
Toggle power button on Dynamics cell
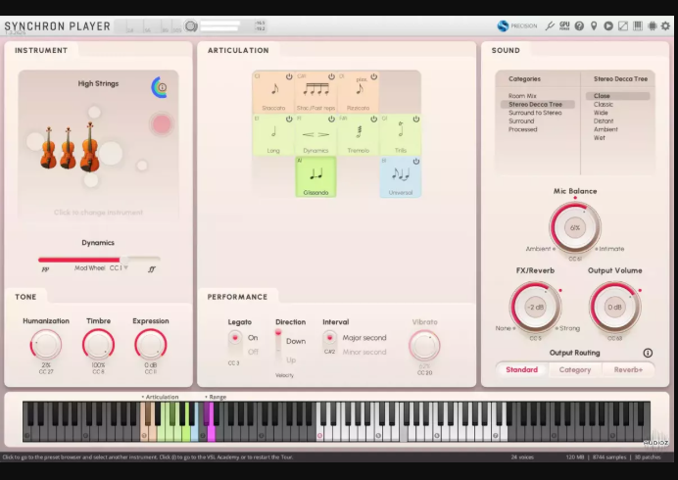coord(331,119)
